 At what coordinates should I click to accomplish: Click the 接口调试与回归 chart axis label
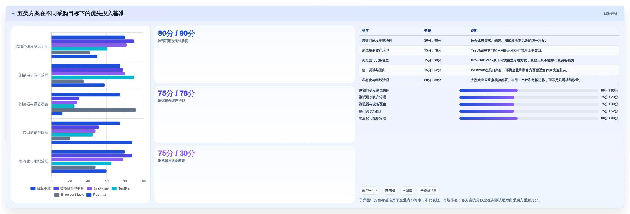tap(35, 133)
